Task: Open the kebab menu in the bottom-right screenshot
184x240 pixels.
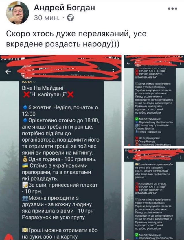Action: point(181,157)
